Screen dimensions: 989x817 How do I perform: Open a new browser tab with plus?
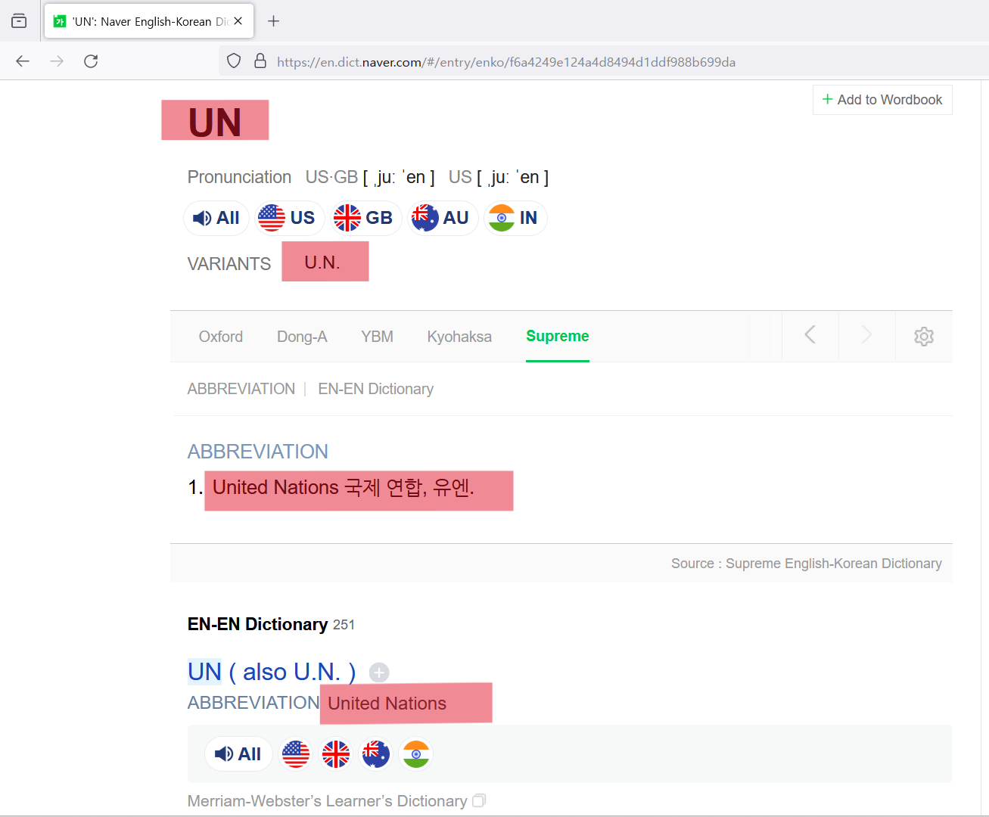pyautogui.click(x=274, y=21)
